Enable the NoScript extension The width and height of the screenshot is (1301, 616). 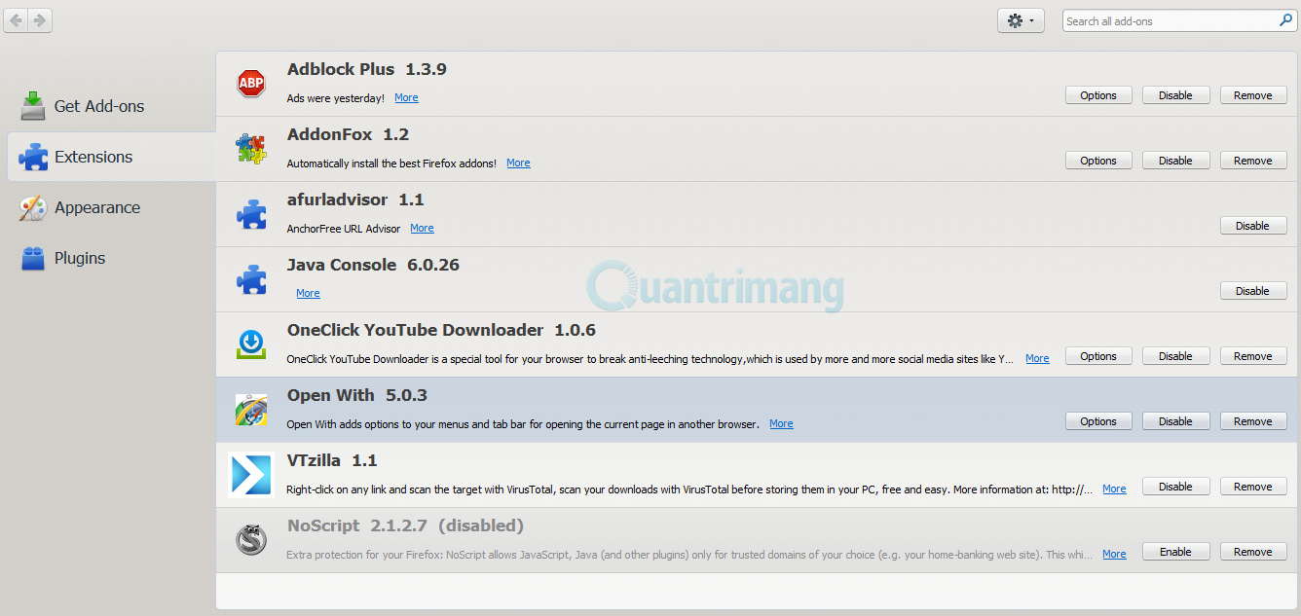1175,552
